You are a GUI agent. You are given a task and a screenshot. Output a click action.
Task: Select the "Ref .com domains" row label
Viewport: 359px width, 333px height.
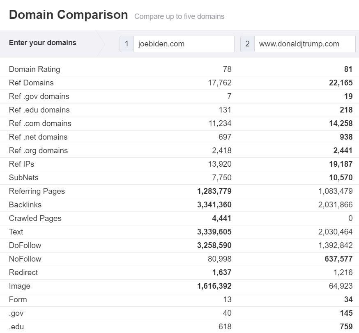pos(40,123)
